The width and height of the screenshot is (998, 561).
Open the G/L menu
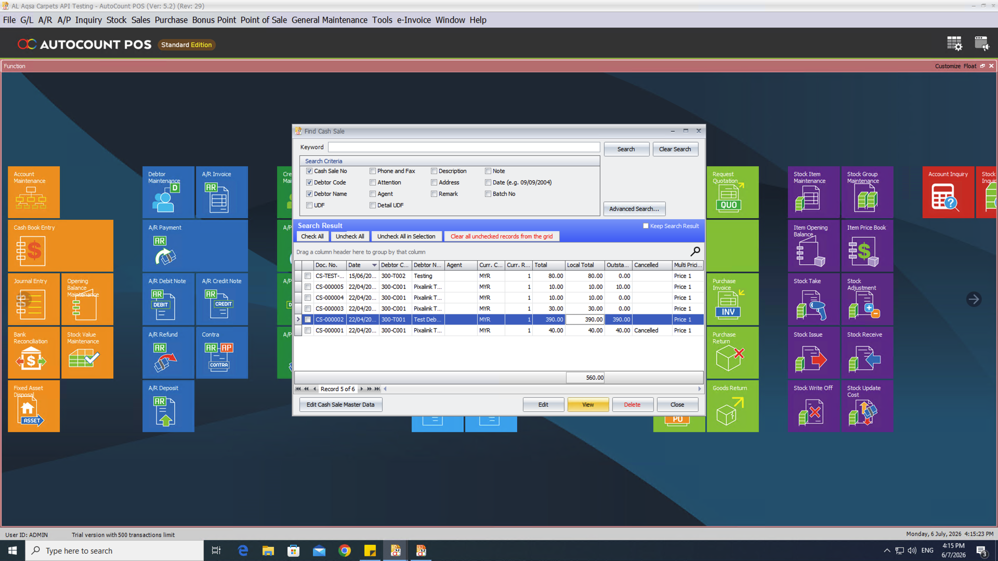[27, 20]
